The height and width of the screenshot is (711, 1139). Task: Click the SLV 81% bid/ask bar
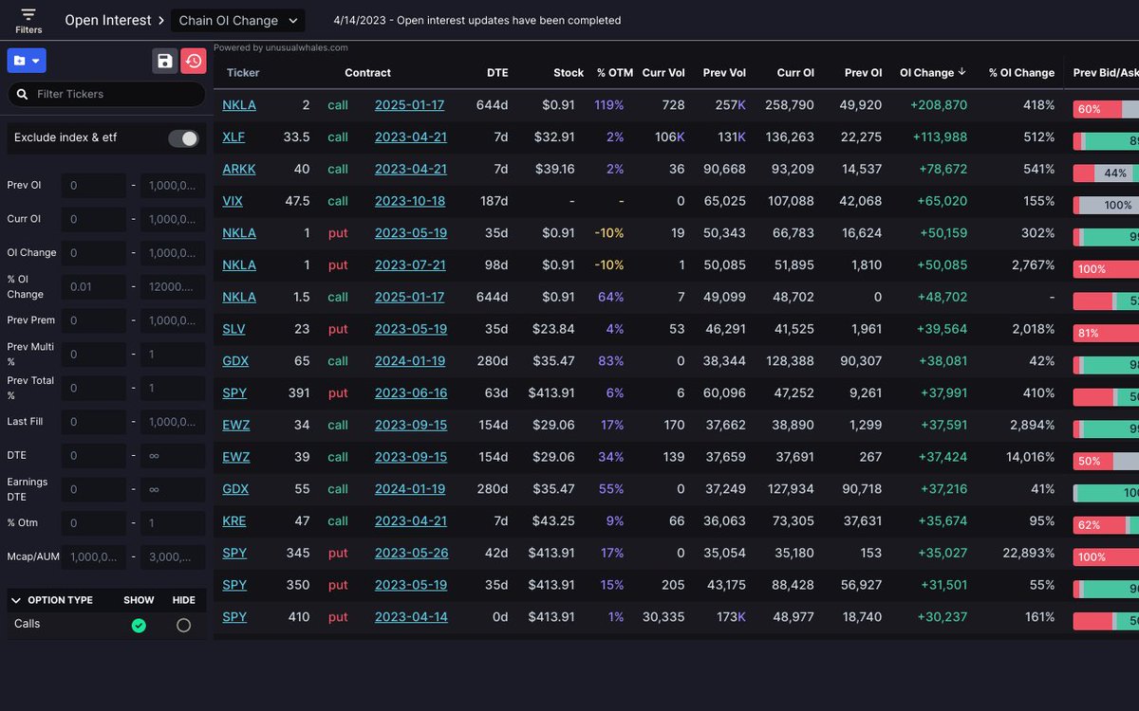click(1106, 333)
